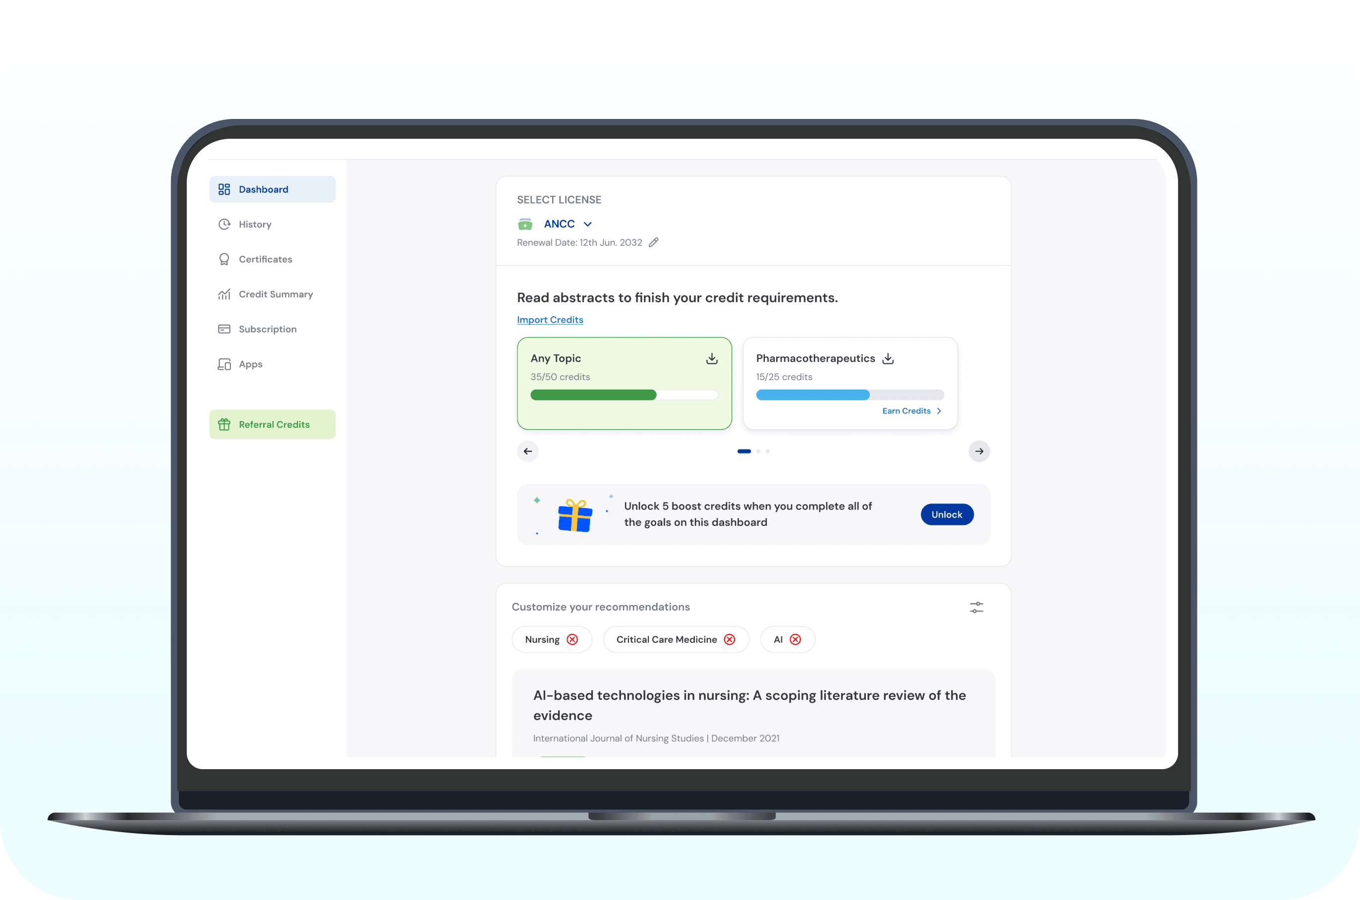Remove the Nursing filter tag
Viewport: 1360px width, 900px height.
[572, 639]
